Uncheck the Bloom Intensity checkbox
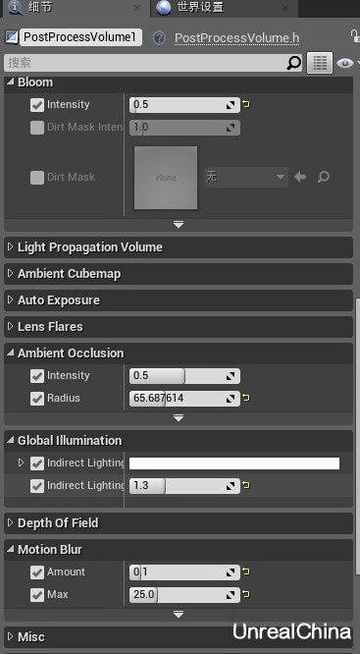Viewport: 360px width, 654px height. point(37,105)
